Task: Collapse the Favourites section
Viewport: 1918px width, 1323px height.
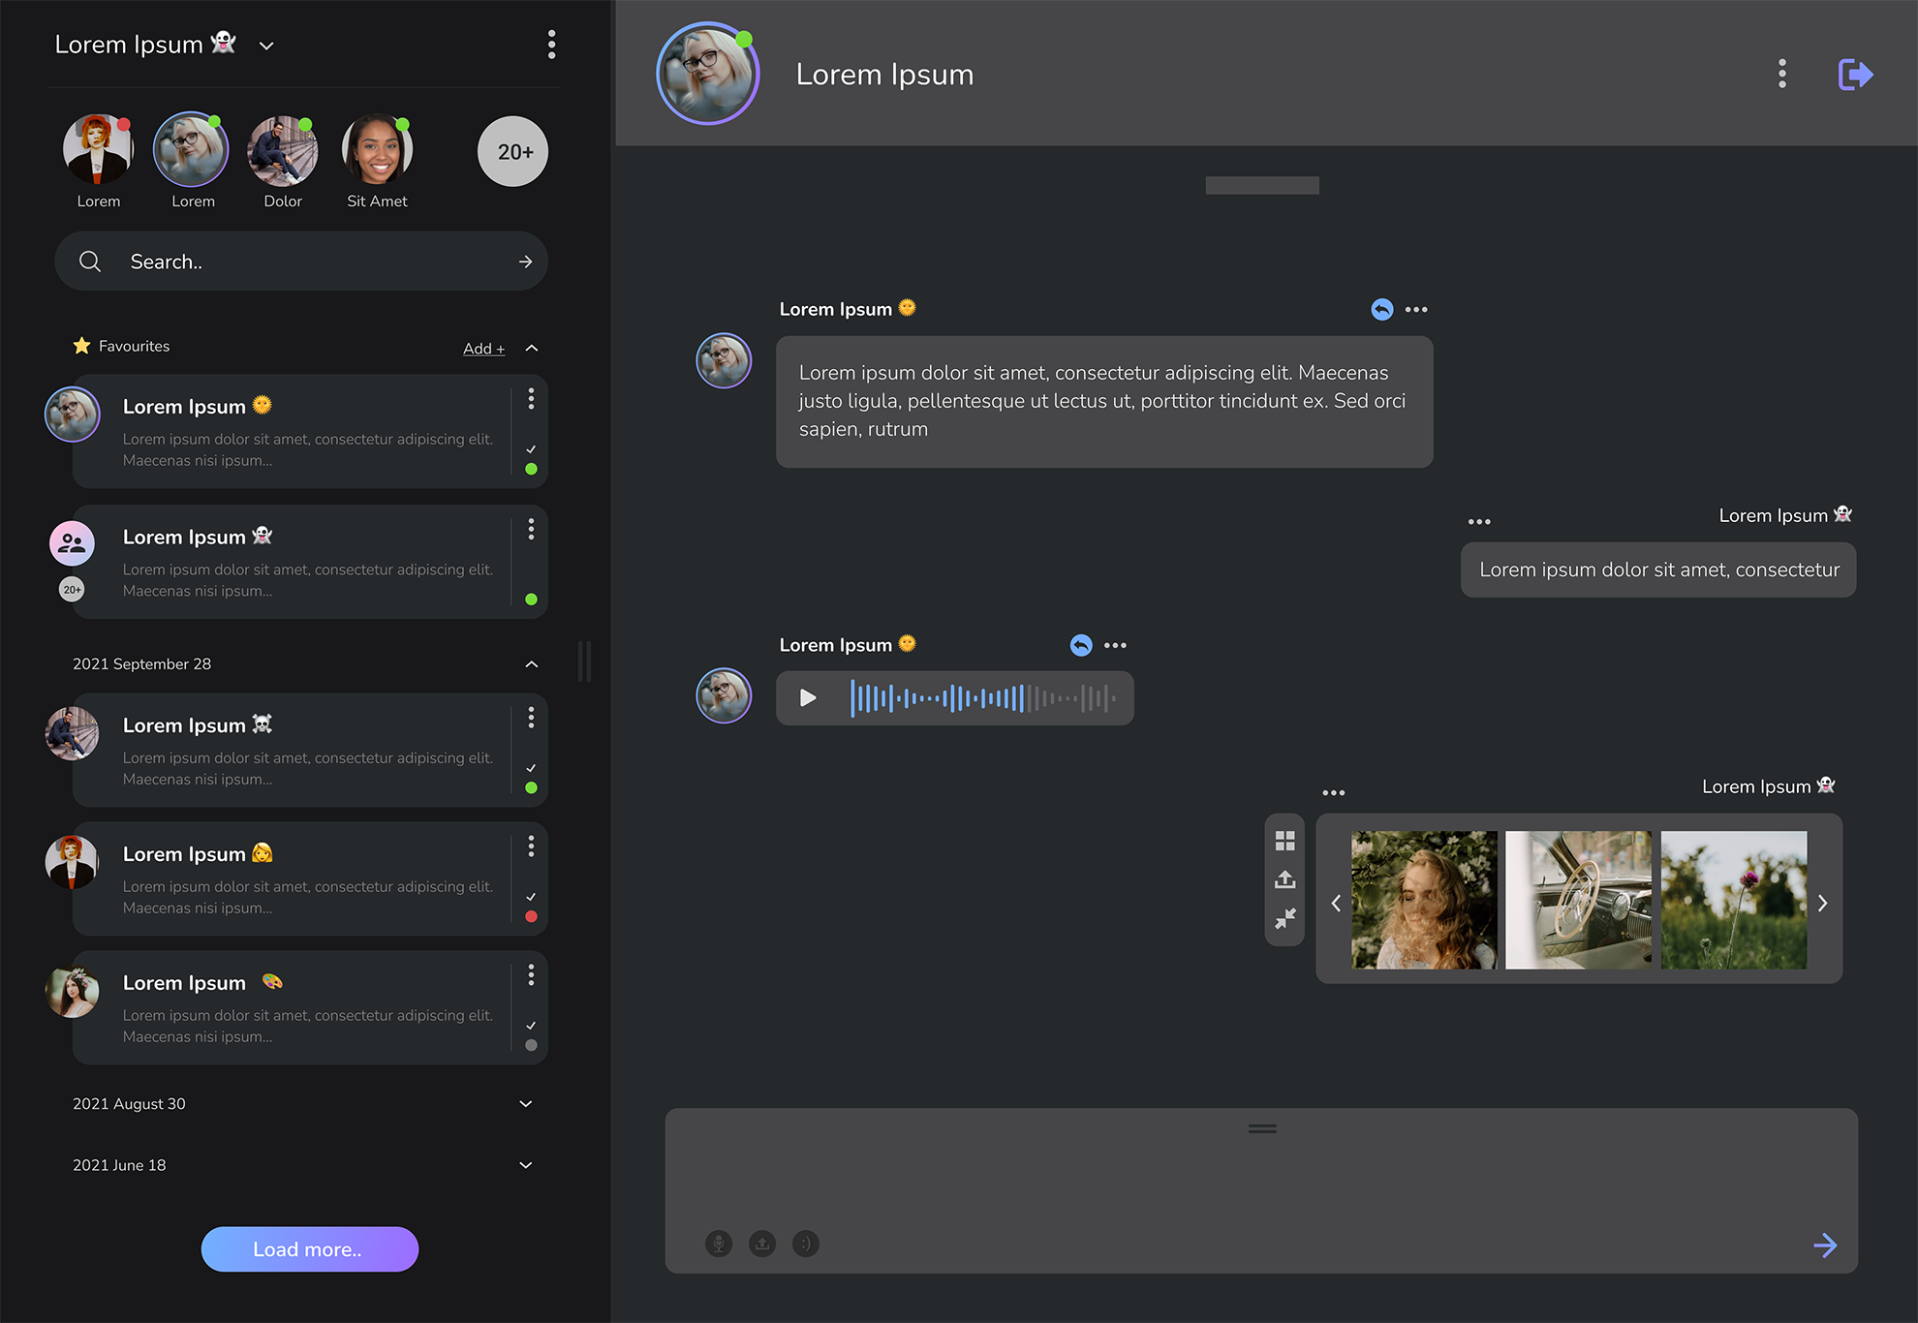Action: click(532, 348)
